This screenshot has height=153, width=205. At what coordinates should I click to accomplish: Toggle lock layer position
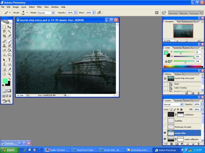(178, 109)
